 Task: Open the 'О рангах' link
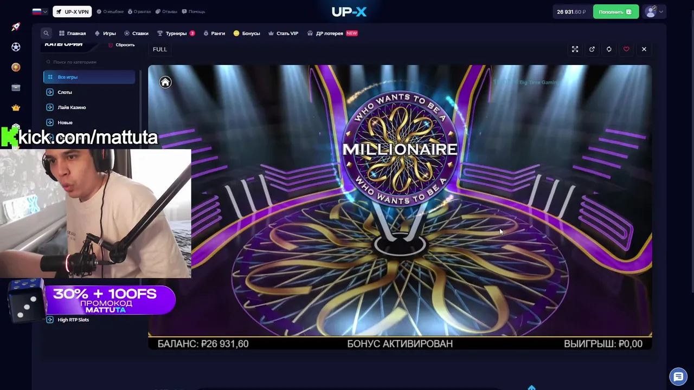[x=139, y=11]
